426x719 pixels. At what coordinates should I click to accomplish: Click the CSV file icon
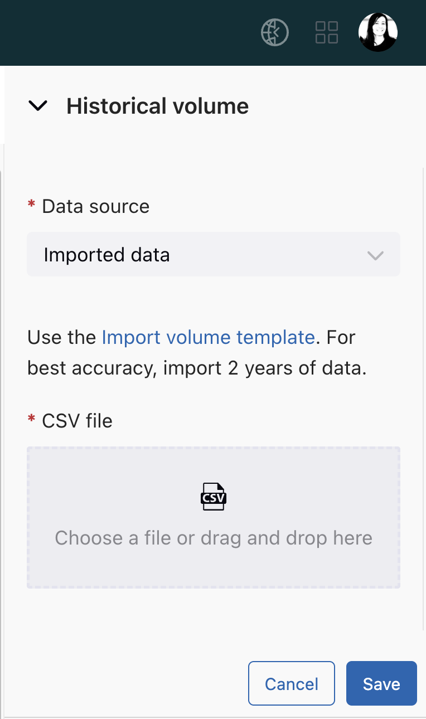[214, 496]
